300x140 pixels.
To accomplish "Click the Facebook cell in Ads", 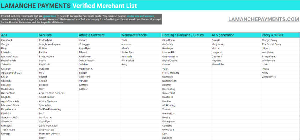I will click(x=19, y=40).
